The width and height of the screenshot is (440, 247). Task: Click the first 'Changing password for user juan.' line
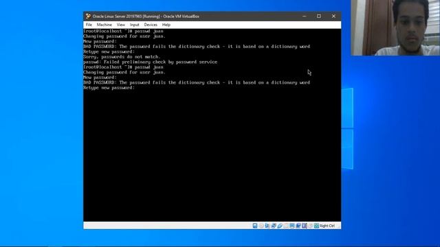(124, 36)
